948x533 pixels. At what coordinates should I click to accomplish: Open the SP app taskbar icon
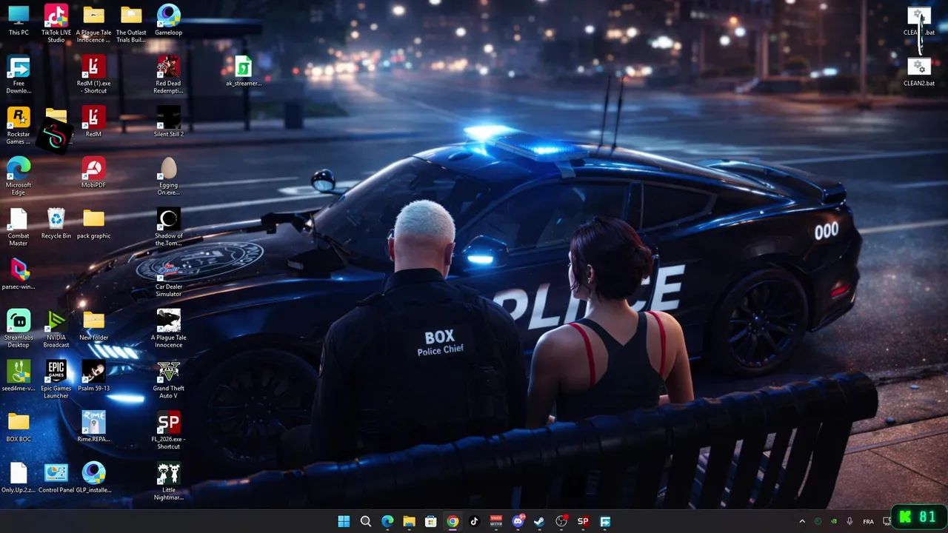[583, 521]
